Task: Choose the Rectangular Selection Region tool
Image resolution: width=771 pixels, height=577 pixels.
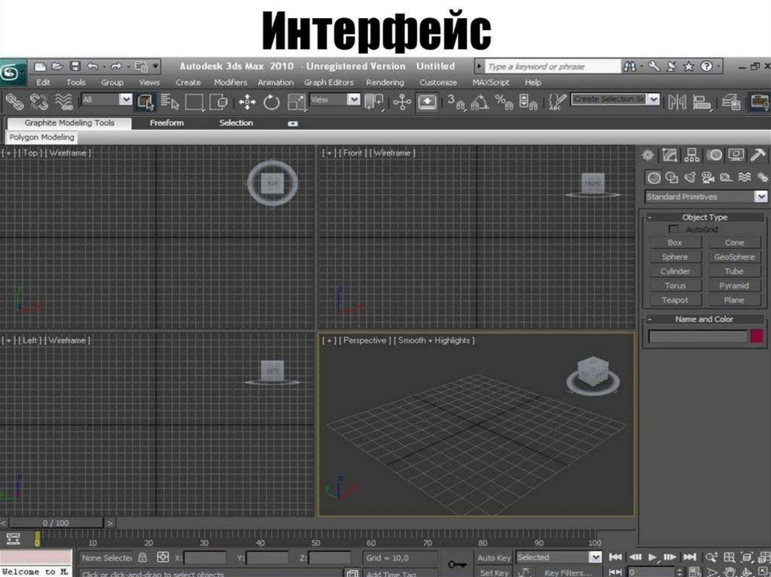Action: pyautogui.click(x=194, y=102)
